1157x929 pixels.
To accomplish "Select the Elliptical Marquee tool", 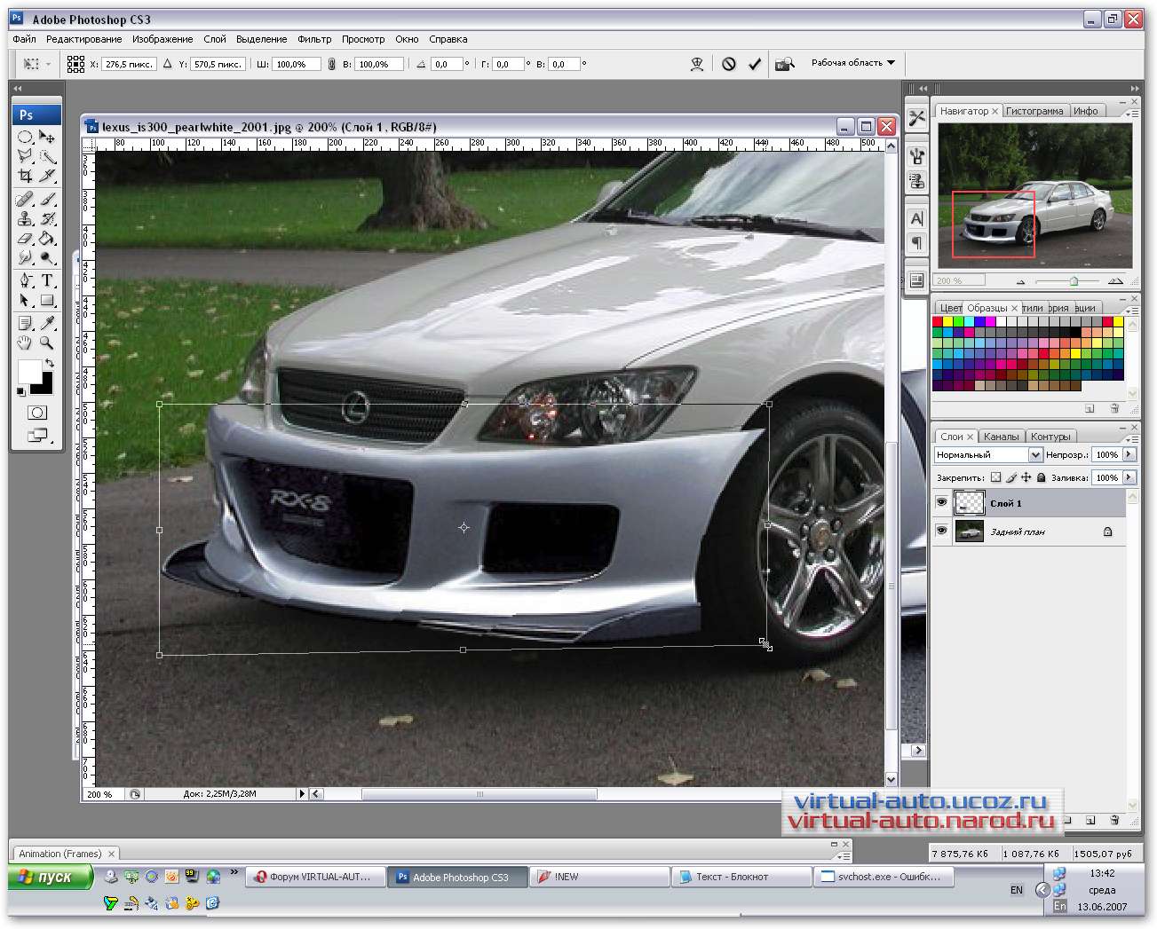I will coord(25,137).
